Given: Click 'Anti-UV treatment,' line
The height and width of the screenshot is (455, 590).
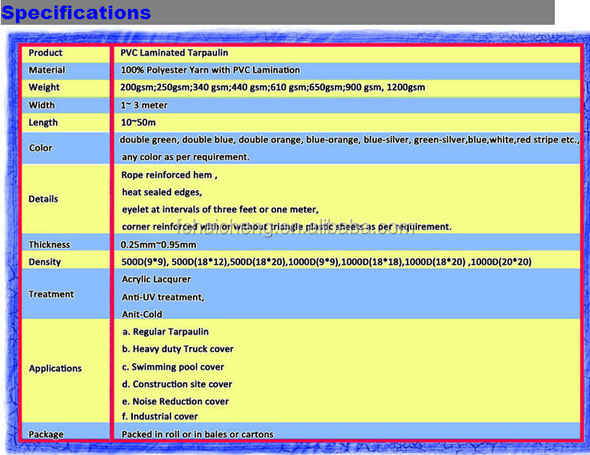Looking at the screenshot, I should point(163,297).
